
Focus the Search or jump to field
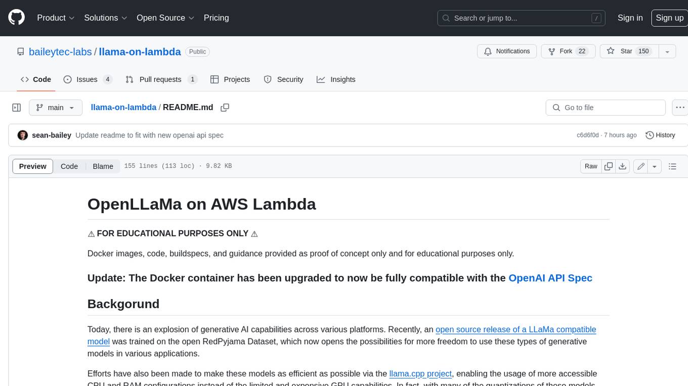521,18
